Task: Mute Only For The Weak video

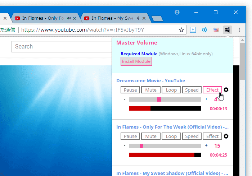Action: click(151, 136)
